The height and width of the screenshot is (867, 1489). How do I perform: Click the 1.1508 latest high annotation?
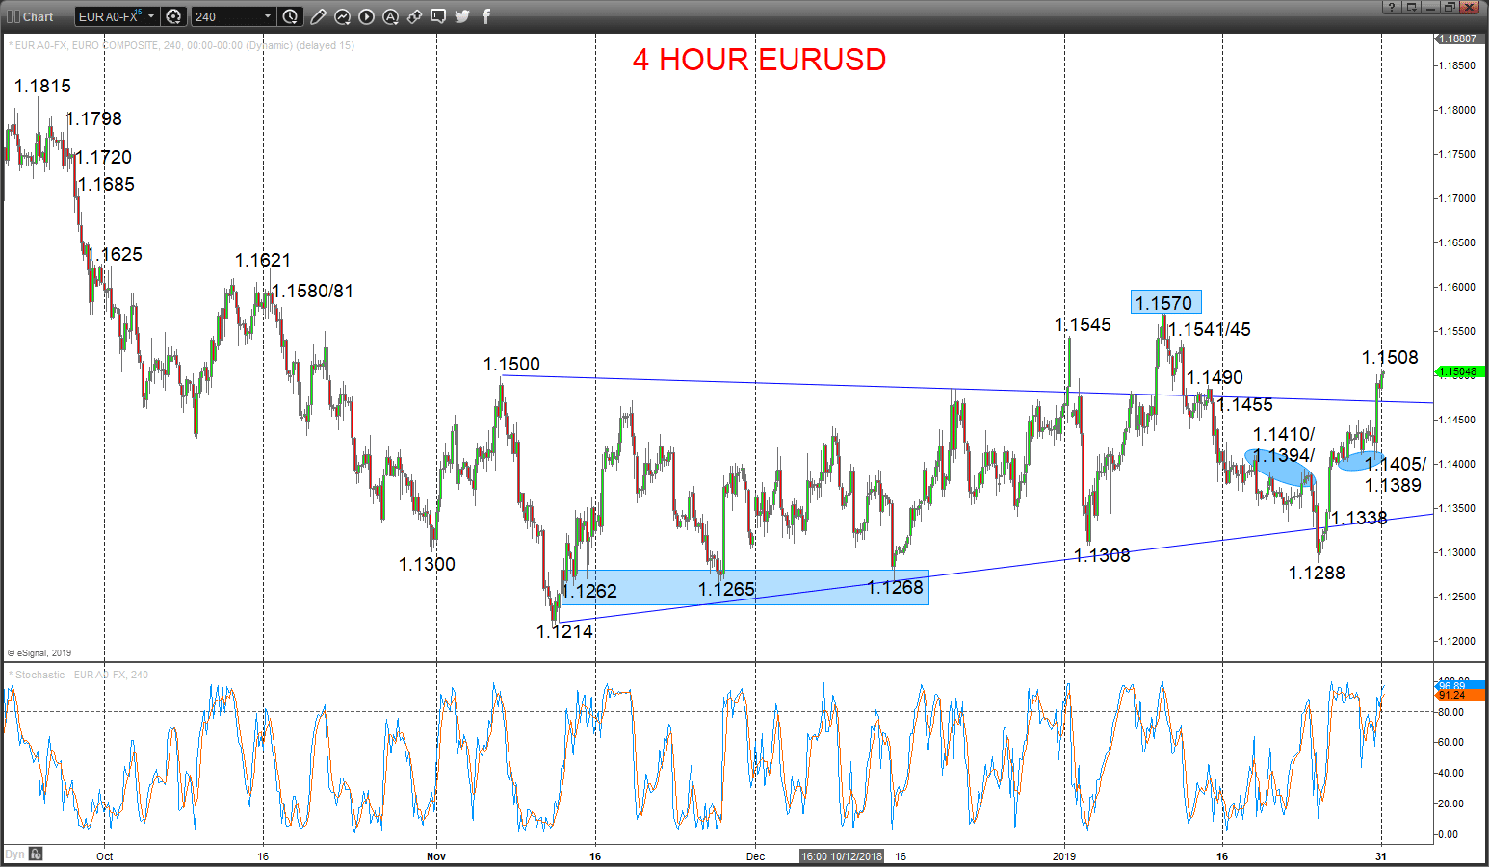[1390, 357]
